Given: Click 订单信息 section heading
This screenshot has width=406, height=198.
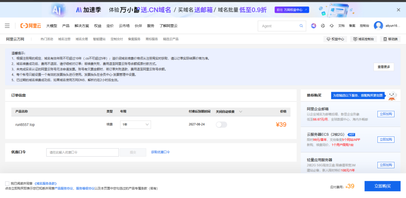Looking at the screenshot, I should click(19, 95).
